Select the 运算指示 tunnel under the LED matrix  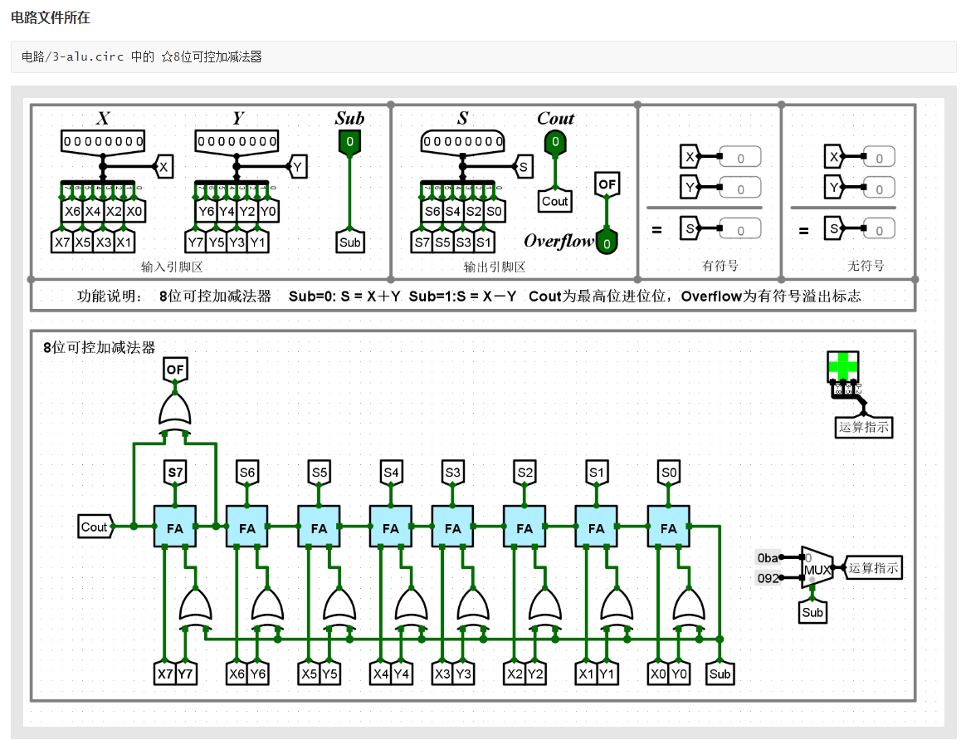(864, 427)
